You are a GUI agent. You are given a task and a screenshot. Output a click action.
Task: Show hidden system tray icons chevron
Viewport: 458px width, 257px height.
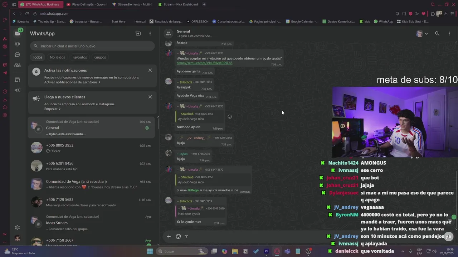point(403,251)
